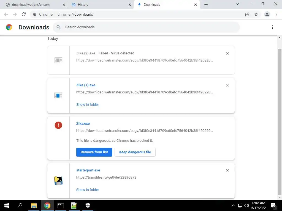
Task: Go back to the previous page
Action: point(6,14)
